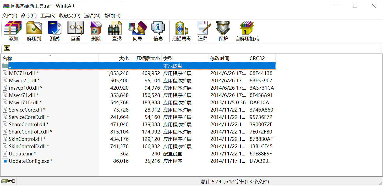Sort by Packed size (压缩后大小) header
Image resolution: width=383 pixels, height=186 pixels.
pos(146,59)
